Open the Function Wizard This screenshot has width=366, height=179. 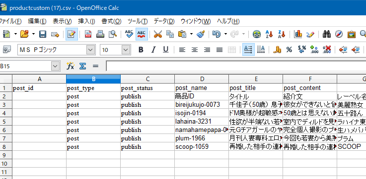point(70,66)
